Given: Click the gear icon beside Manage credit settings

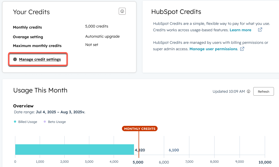Looking at the screenshot, I should pyautogui.click(x=15, y=59).
